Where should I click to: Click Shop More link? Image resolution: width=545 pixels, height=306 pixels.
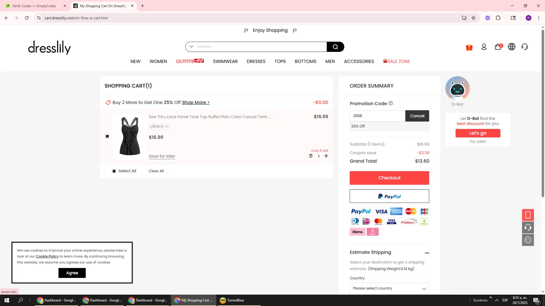coord(196,103)
